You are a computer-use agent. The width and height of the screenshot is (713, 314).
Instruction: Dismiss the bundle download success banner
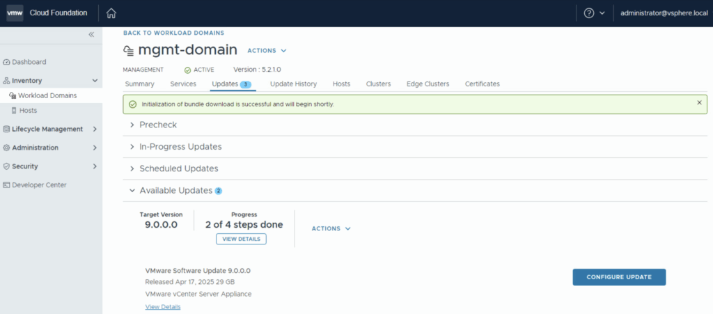pos(699,103)
